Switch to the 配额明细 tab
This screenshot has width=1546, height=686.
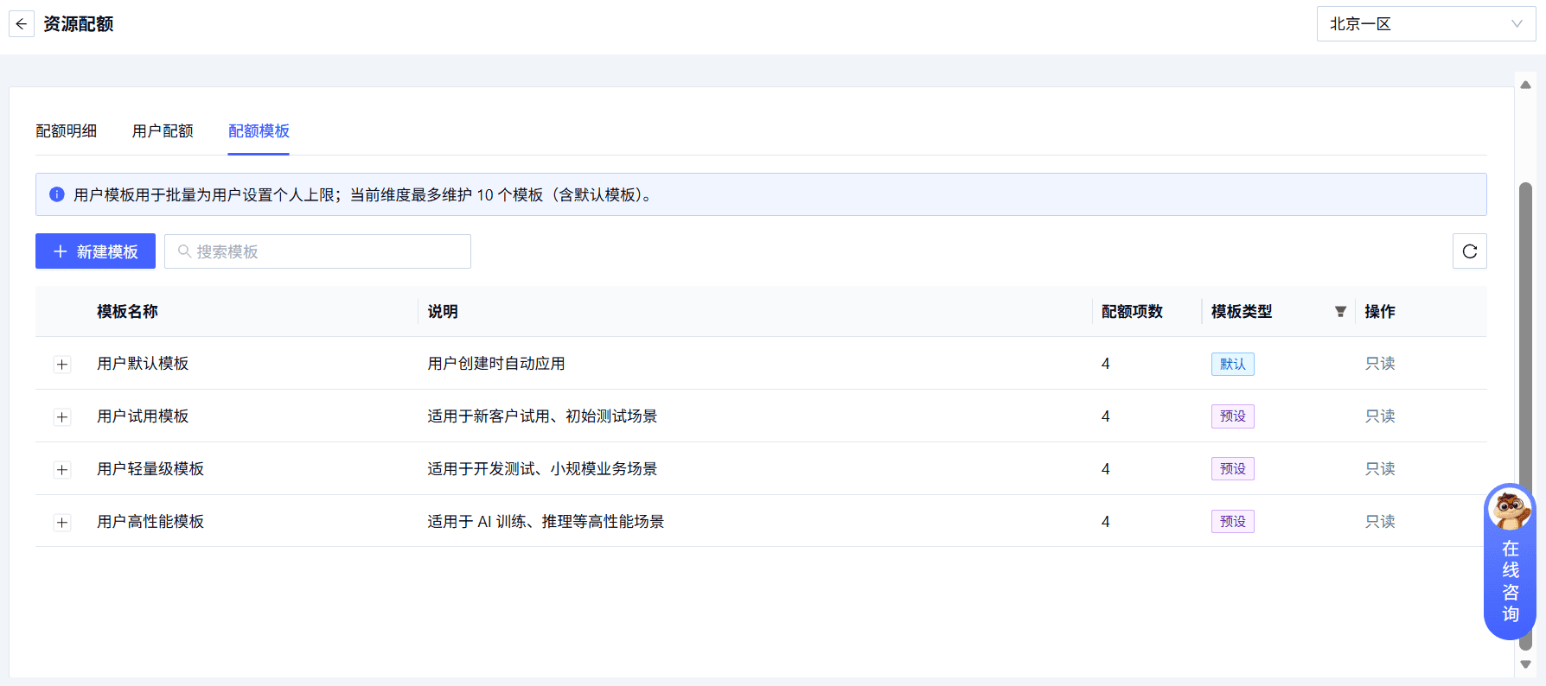(67, 131)
